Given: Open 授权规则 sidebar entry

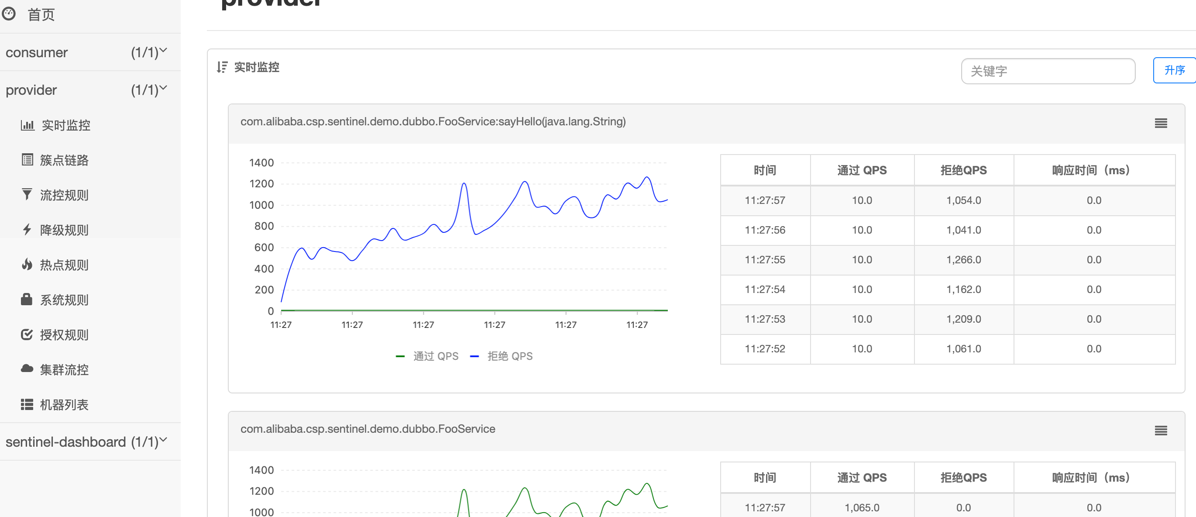Looking at the screenshot, I should 64,335.
